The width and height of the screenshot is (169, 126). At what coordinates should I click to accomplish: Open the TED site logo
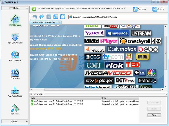[x=133, y=65]
